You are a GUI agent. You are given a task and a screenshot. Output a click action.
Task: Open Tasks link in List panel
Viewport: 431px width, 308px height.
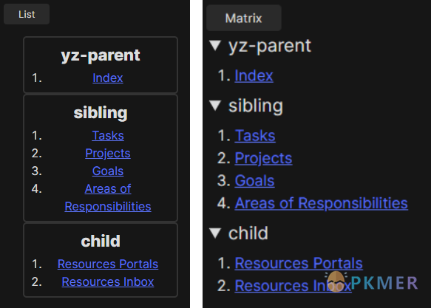[x=108, y=136]
